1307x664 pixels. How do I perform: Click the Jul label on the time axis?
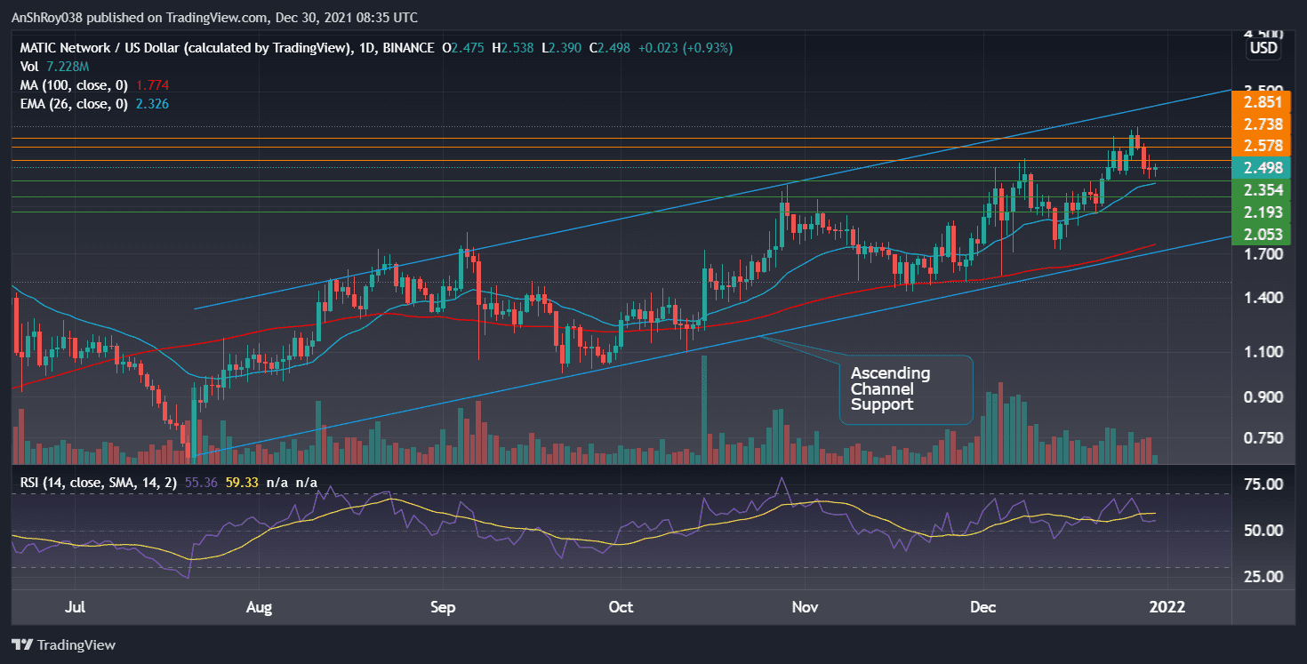pos(76,607)
